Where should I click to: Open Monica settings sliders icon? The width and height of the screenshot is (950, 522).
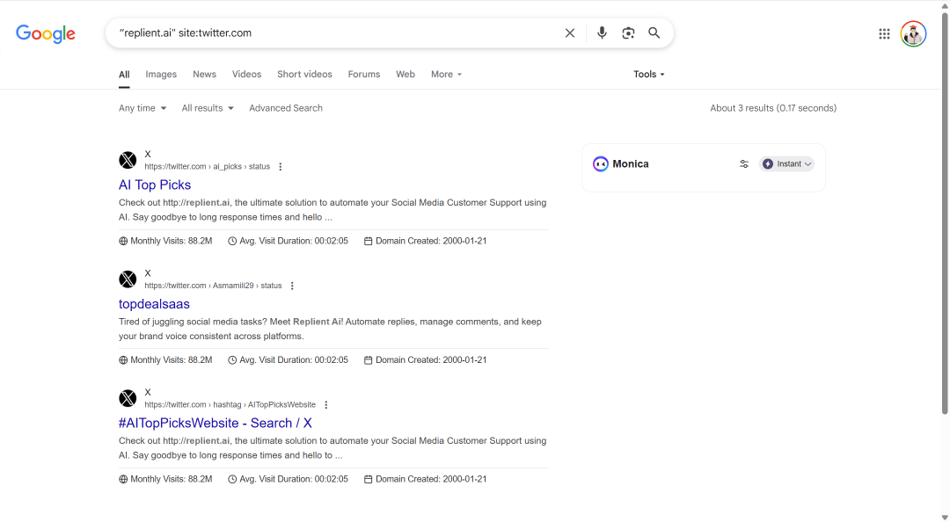click(x=744, y=164)
